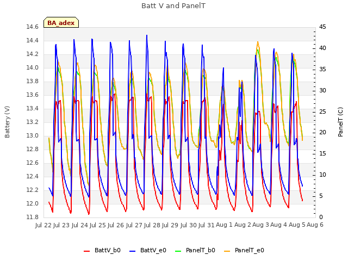
Task: Click the tallest blue BattV_e0 peak near Jul 28
Action: (147, 35)
